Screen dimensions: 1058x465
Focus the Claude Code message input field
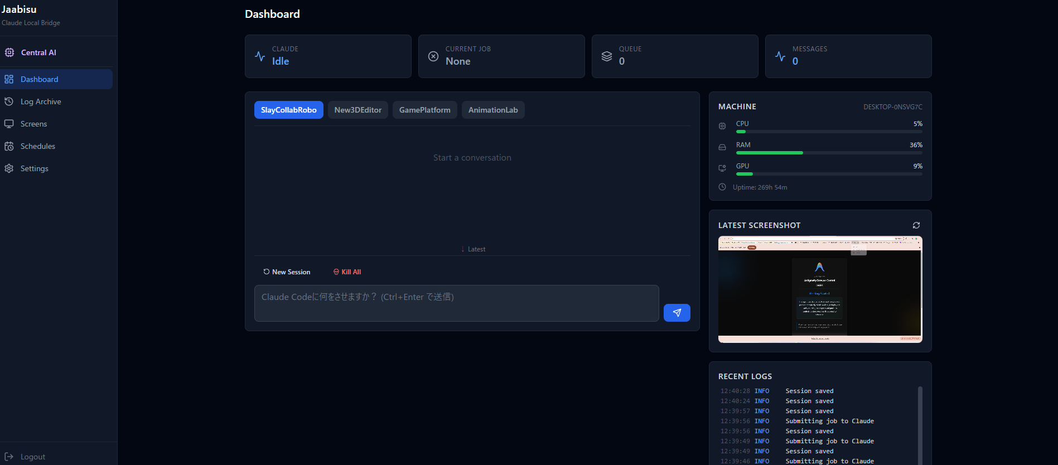[456, 303]
